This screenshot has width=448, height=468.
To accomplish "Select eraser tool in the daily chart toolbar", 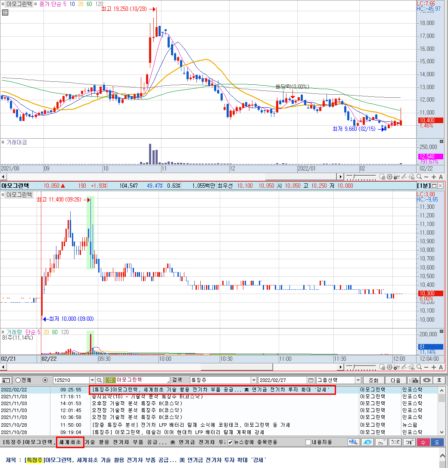I will click(411, 177).
